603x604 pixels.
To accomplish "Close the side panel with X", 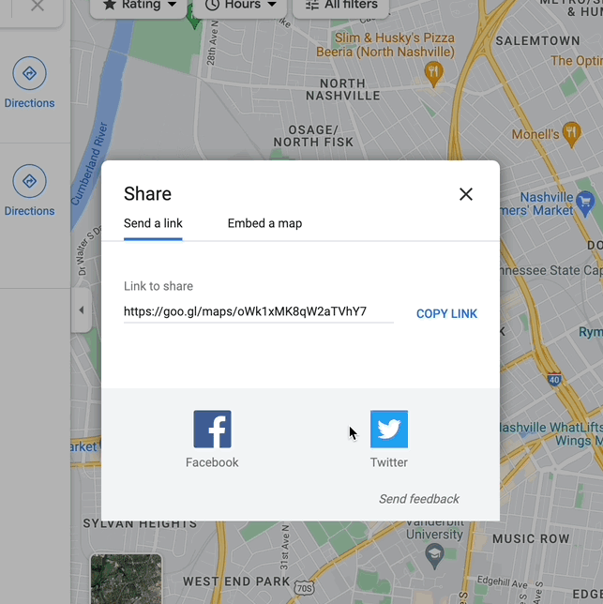I will [x=37, y=6].
